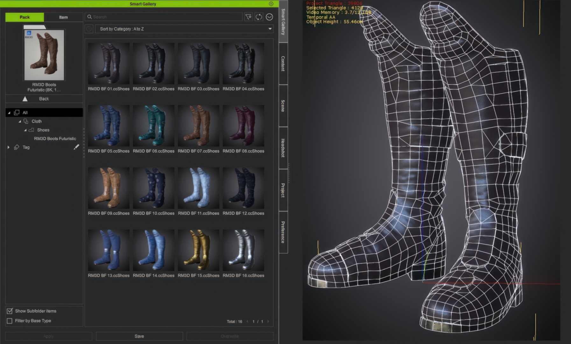Click the history clock icon beside sort
This screenshot has width=571, height=344.
(x=89, y=29)
